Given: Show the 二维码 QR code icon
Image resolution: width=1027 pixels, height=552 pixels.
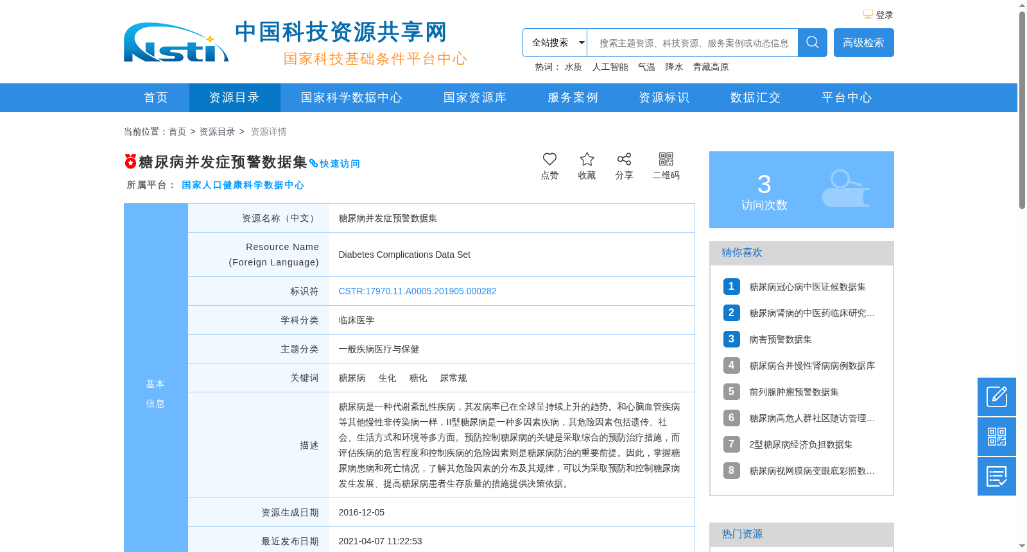Looking at the screenshot, I should pyautogui.click(x=666, y=159).
